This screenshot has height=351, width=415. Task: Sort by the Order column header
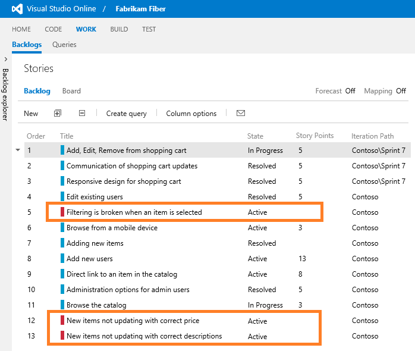pyautogui.click(x=36, y=136)
